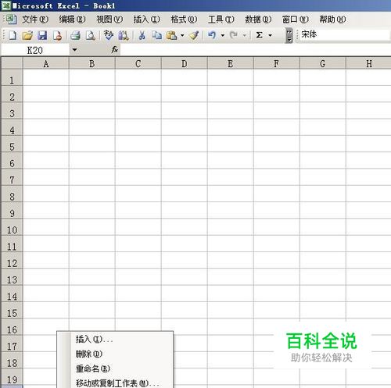Expand toolbar options overflow button
391x388 pixels.
pyautogui.click(x=289, y=35)
